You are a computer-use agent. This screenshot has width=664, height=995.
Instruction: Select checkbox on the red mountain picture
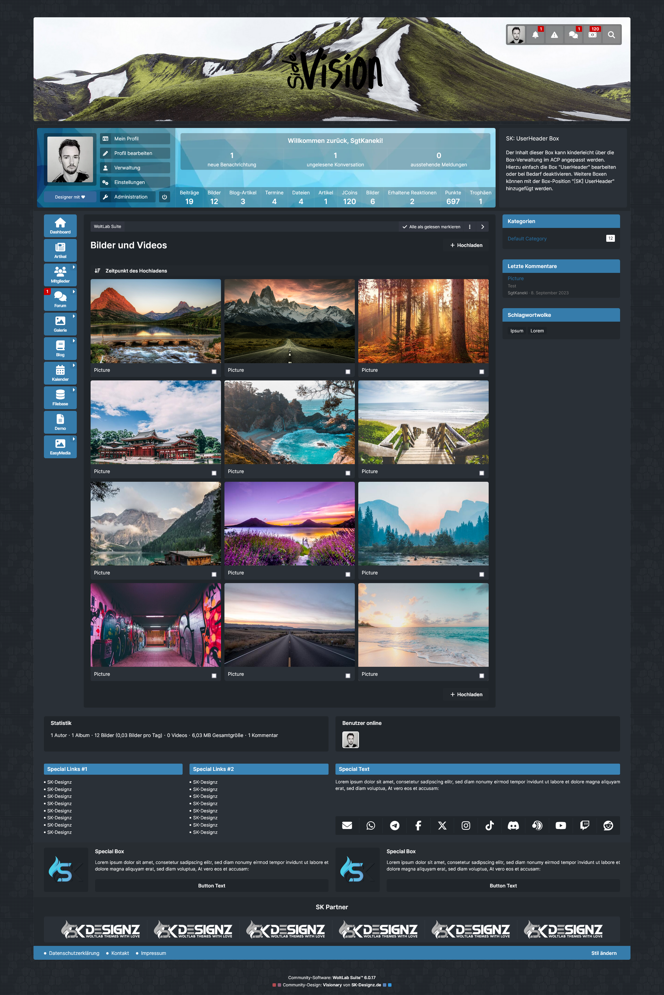(x=214, y=372)
